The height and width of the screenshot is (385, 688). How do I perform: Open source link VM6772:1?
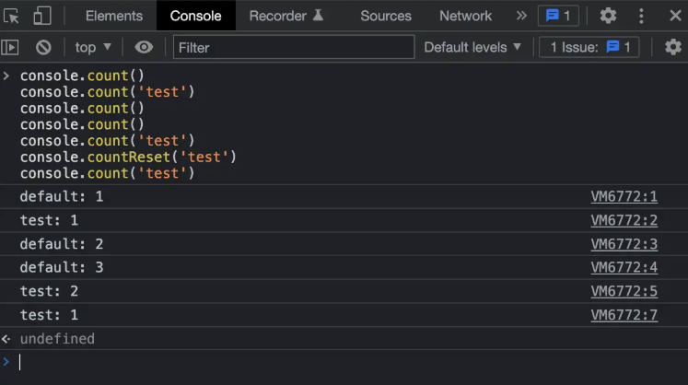point(624,196)
